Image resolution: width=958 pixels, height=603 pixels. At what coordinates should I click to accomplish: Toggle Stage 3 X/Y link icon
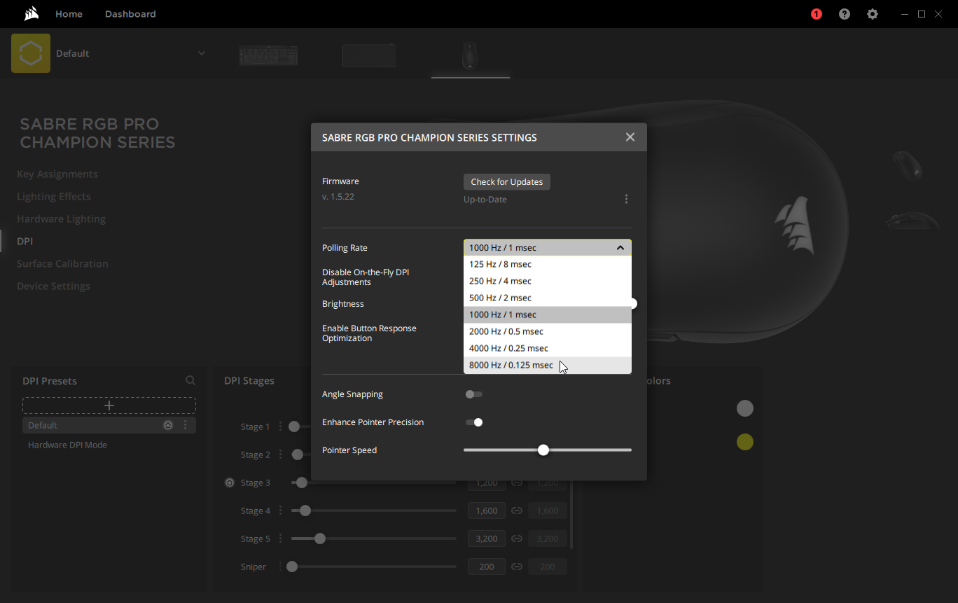[517, 483]
